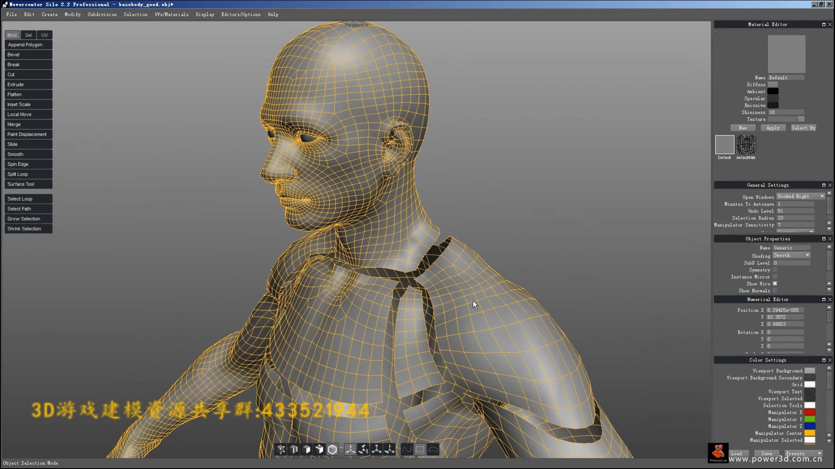This screenshot has height=469, width=835.
Task: Select face selection mode icon
Action: [x=307, y=449]
